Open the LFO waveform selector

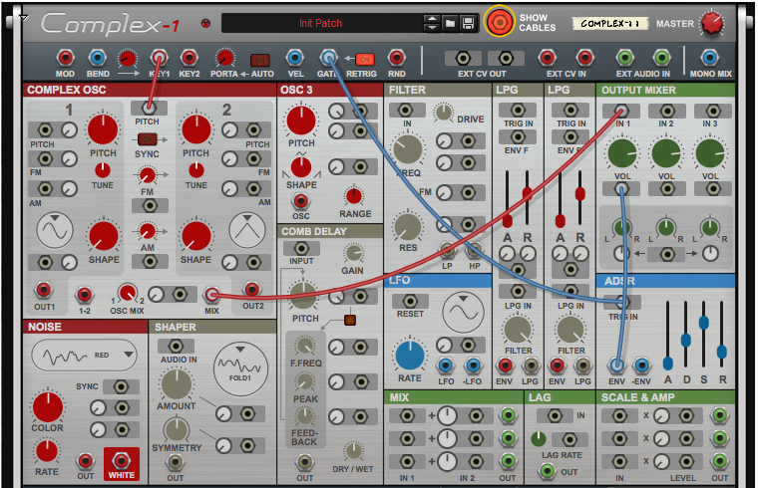pyautogui.click(x=463, y=313)
